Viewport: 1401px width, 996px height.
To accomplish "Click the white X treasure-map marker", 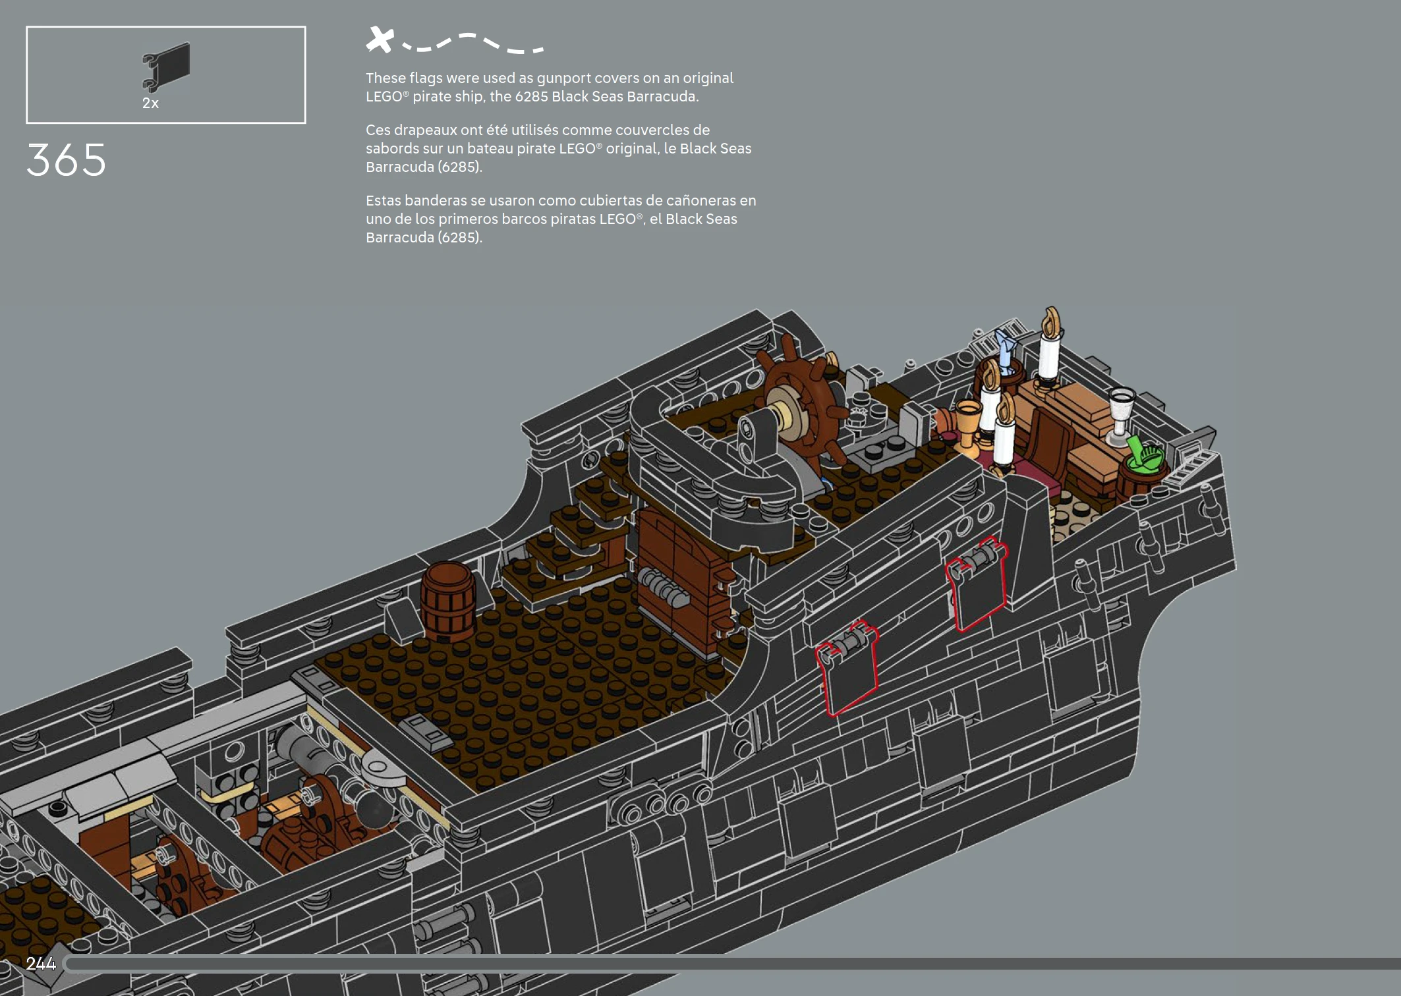I will pos(380,40).
